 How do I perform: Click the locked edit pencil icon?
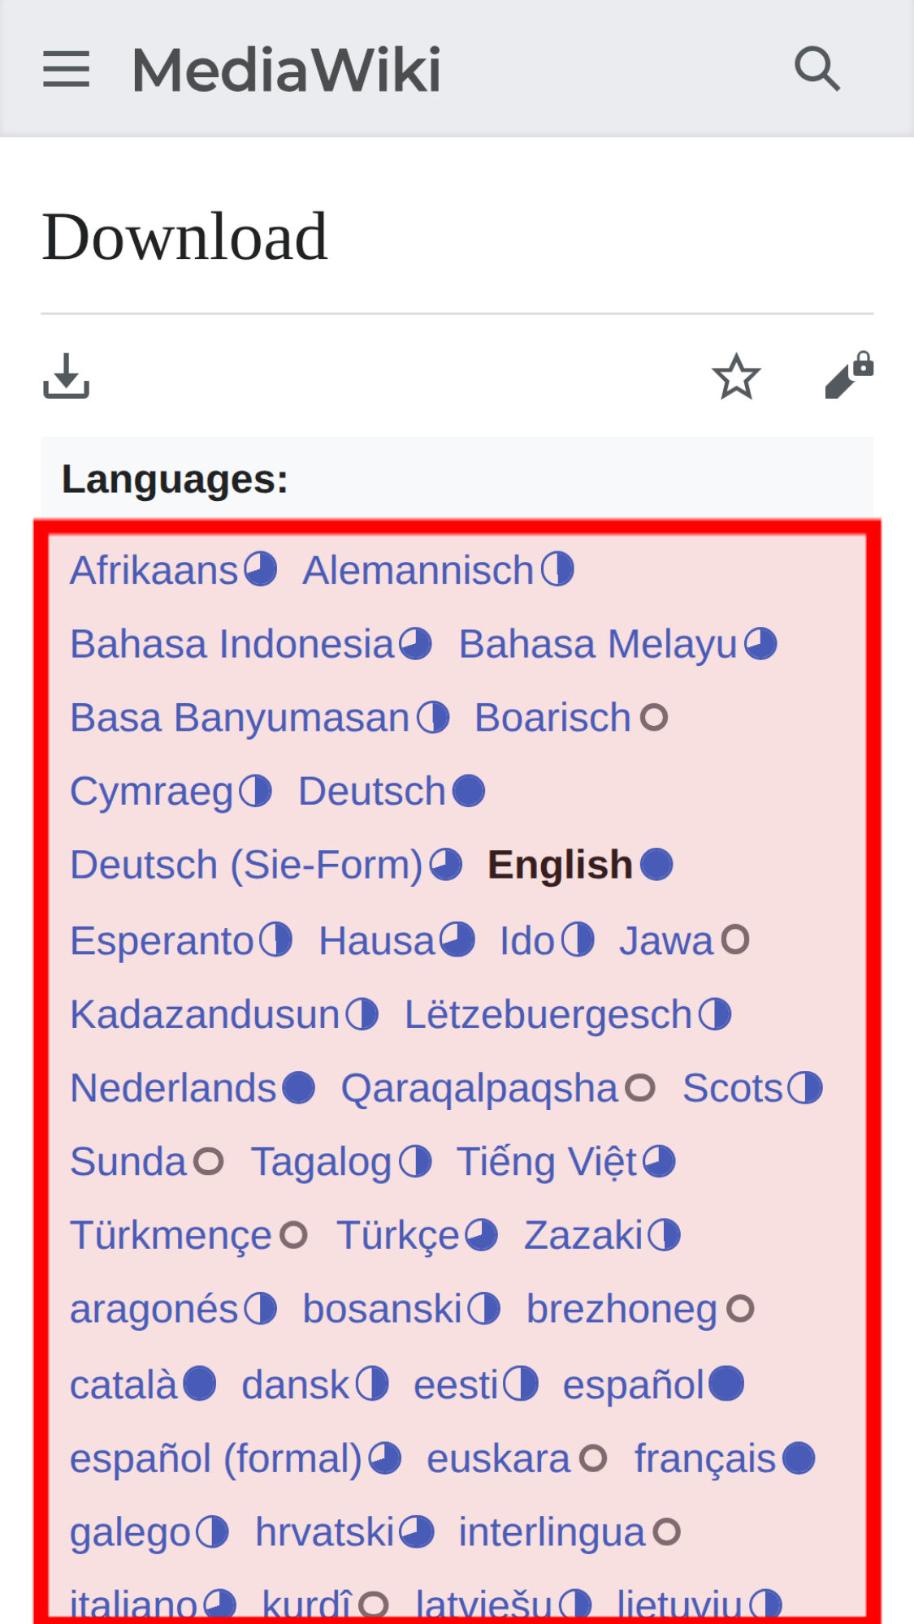(x=848, y=377)
